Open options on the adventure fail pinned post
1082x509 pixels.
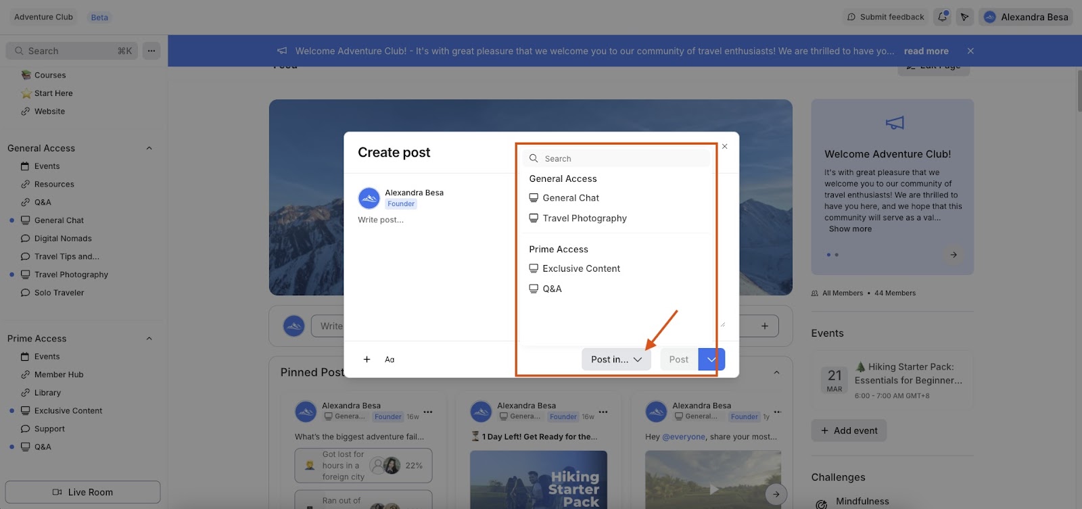[428, 412]
